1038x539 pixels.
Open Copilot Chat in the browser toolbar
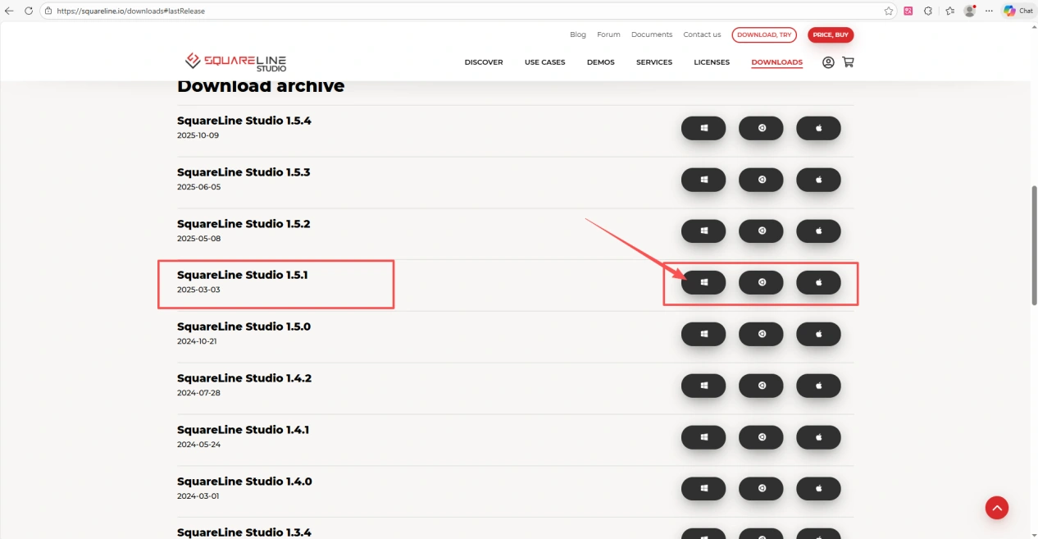coord(1018,11)
